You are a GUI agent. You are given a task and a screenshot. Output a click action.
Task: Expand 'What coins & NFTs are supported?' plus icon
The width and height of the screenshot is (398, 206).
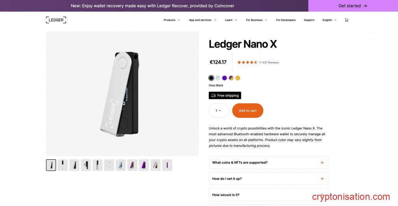(x=322, y=162)
